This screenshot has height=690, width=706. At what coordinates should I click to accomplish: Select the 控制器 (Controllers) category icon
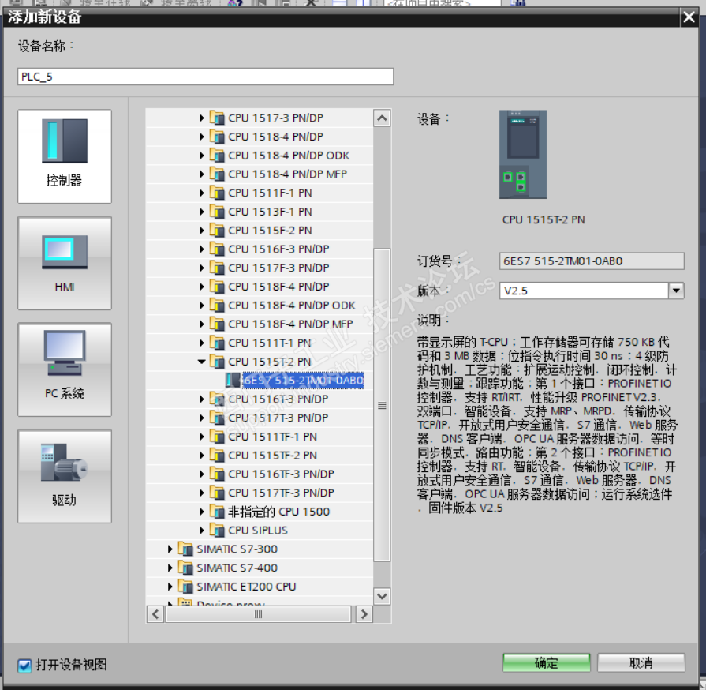pos(65,156)
